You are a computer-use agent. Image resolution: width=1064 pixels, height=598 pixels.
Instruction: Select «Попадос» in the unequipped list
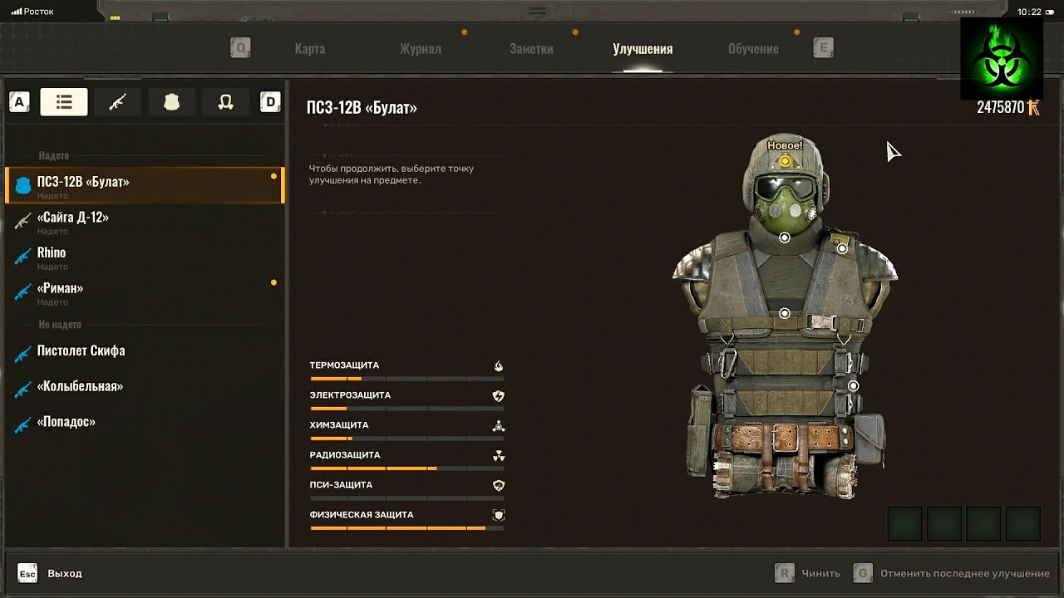point(145,423)
